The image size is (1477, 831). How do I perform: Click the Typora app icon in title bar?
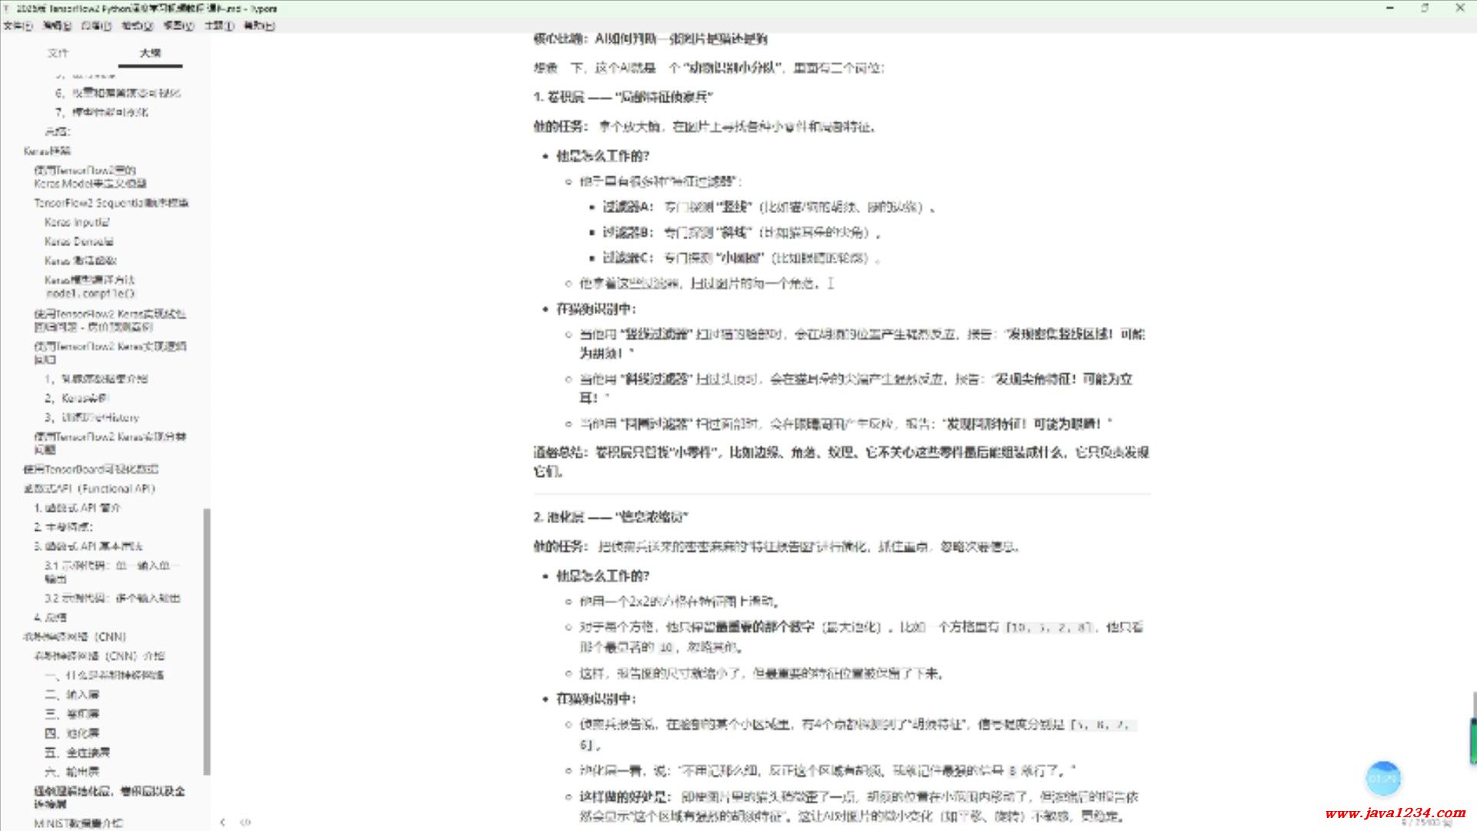coord(7,8)
